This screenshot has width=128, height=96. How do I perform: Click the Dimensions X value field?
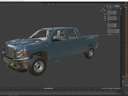point(113,30)
